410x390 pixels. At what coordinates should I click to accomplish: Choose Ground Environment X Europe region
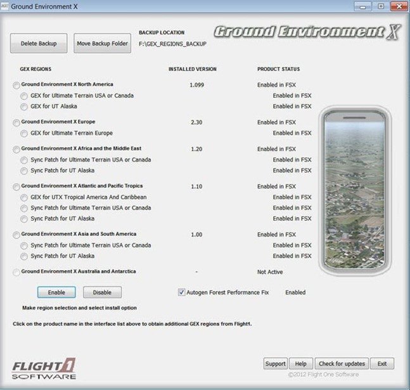(16, 123)
